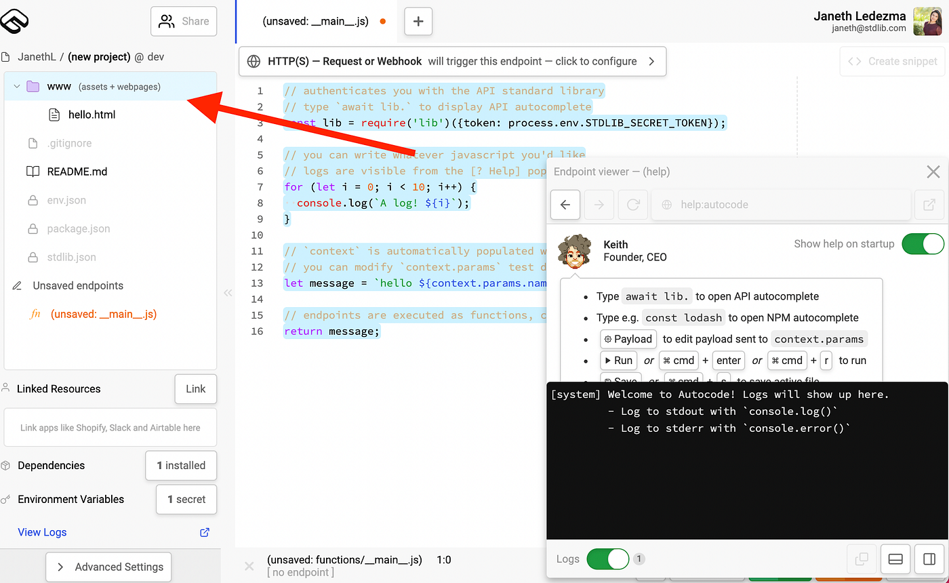Click the Autocode logo in the top-left corner

pyautogui.click(x=15, y=20)
